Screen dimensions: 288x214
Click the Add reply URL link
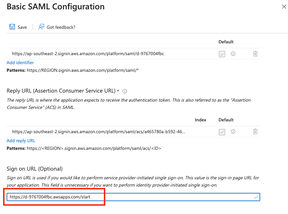coord(21,141)
